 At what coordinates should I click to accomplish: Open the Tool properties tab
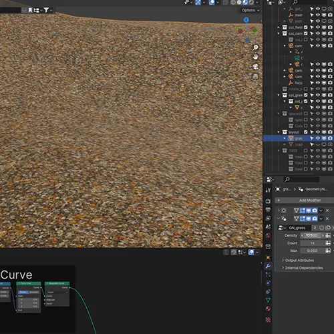tap(268, 190)
